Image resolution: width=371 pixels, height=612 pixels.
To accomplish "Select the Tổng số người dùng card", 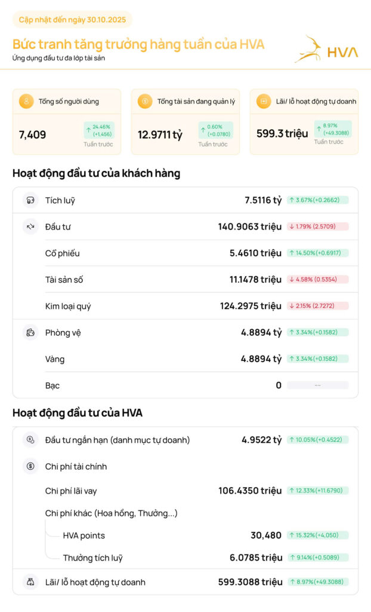I will click(x=66, y=122).
